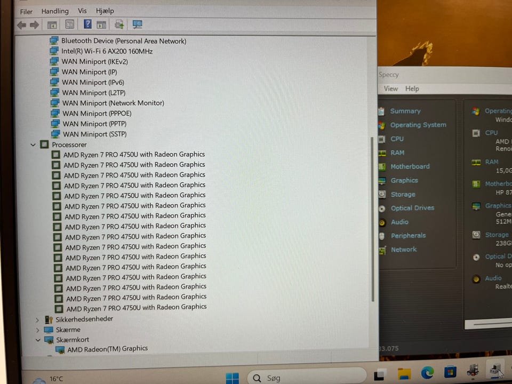Click the blue Help question mark toolbar icon
The width and height of the screenshot is (512, 384).
87,24
